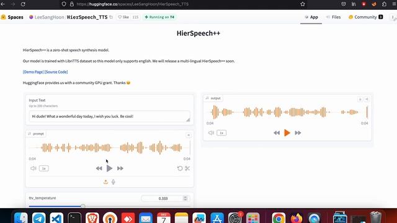Open the Source Code link

pyautogui.click(x=56, y=72)
